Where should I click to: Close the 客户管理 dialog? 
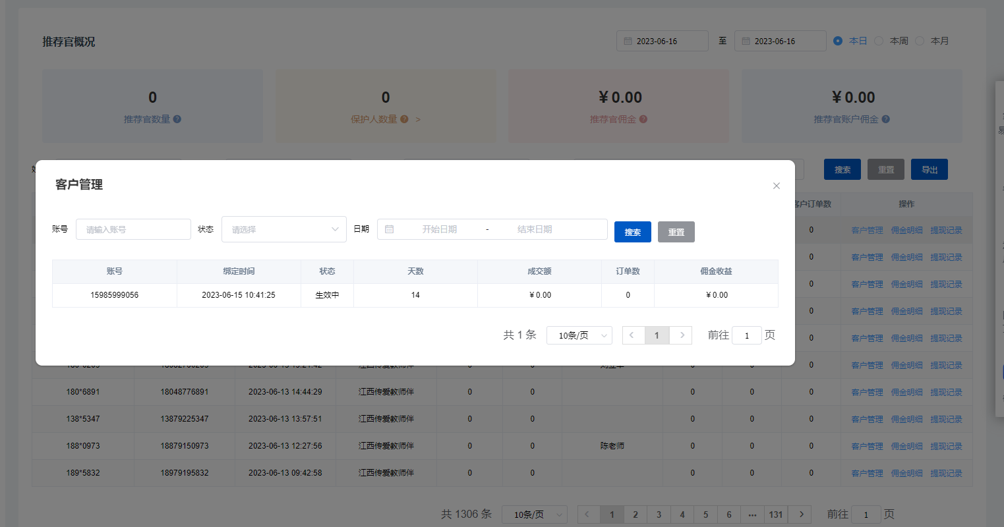point(776,186)
